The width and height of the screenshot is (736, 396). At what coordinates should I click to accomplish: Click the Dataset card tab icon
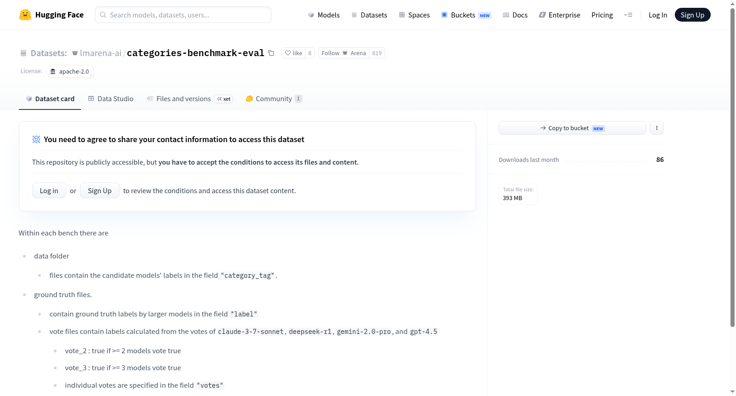29,99
